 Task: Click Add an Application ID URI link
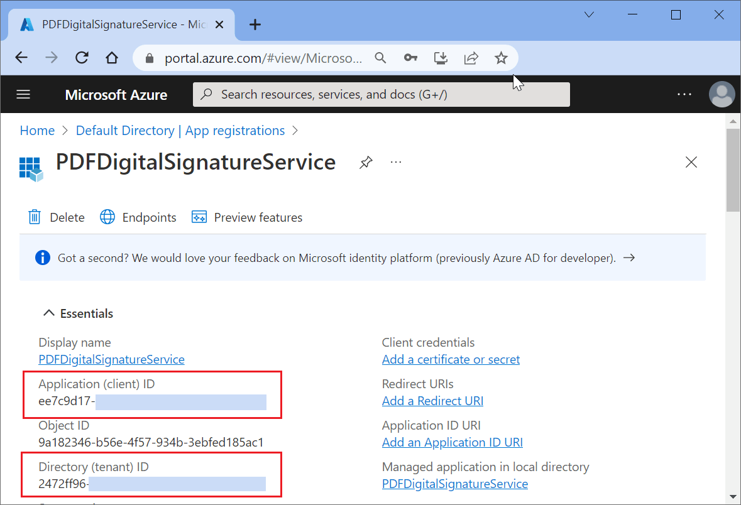[452, 442]
